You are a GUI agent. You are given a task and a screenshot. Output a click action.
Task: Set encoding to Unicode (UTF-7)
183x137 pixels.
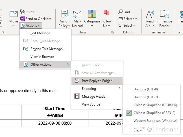click(x=151, y=97)
